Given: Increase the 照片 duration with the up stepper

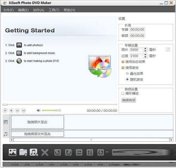Looking at the screenshot, I should point(145,49).
